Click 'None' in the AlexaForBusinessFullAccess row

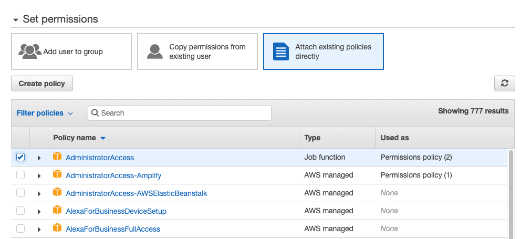pyautogui.click(x=389, y=229)
